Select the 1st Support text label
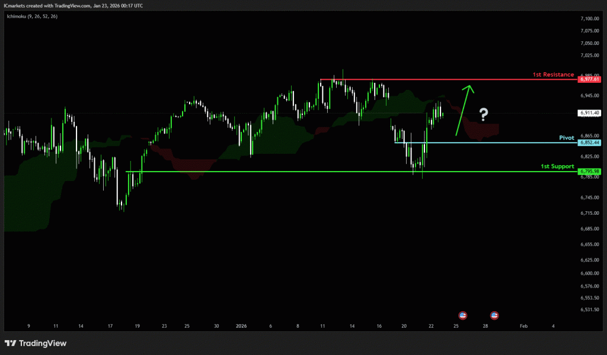Screen dimensions: 607x355 coord(557,166)
